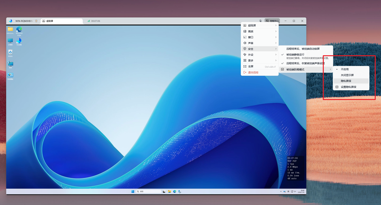Uncheck 被控端静音运行 option

pos(306,56)
